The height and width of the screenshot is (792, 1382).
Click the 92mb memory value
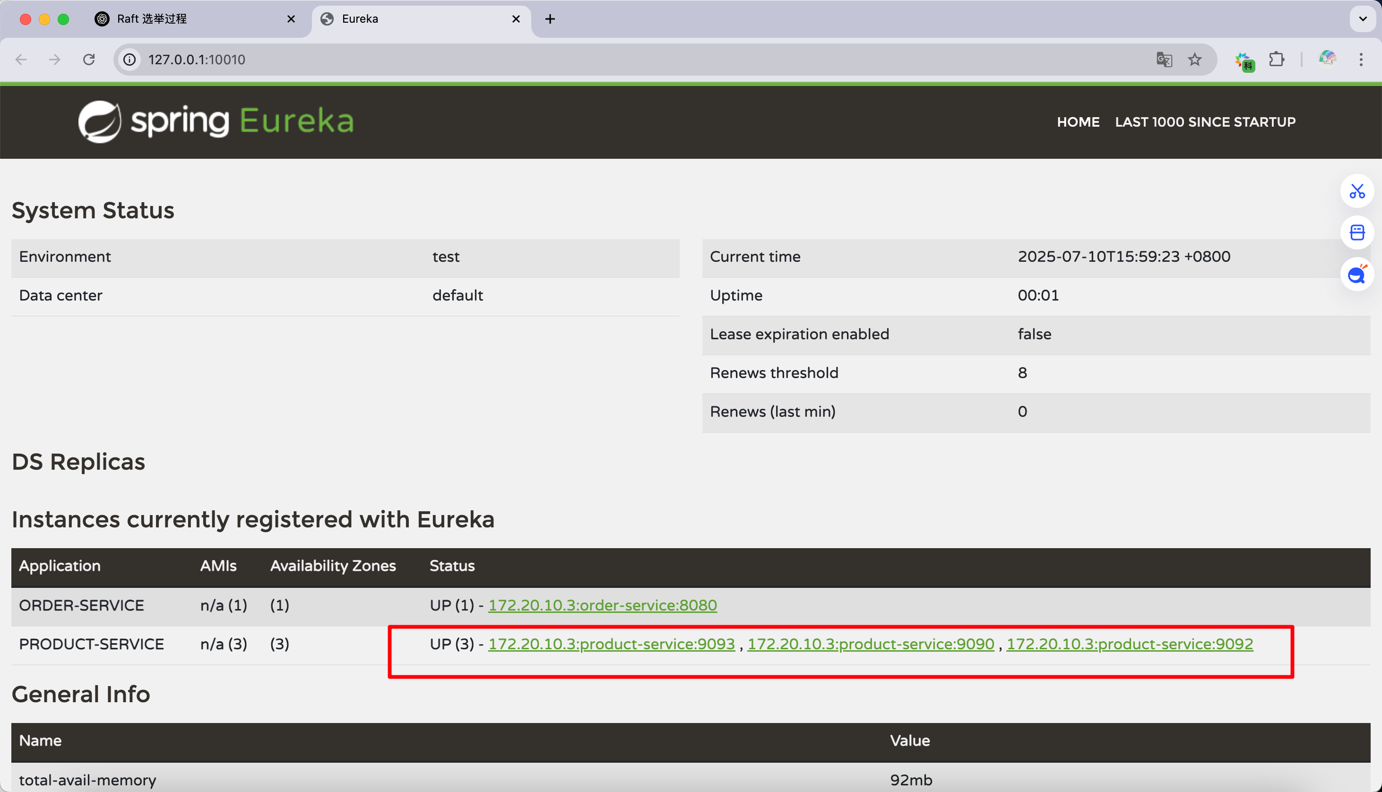[x=911, y=780]
